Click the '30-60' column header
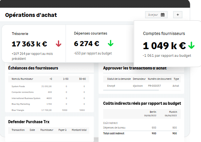This screenshot has height=142, width=201. point(82,79)
